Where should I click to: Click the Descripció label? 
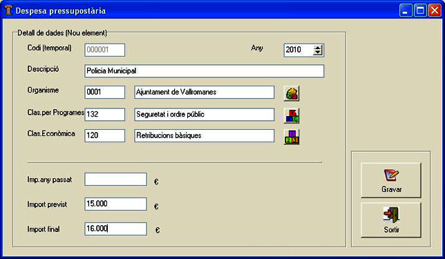[43, 69]
